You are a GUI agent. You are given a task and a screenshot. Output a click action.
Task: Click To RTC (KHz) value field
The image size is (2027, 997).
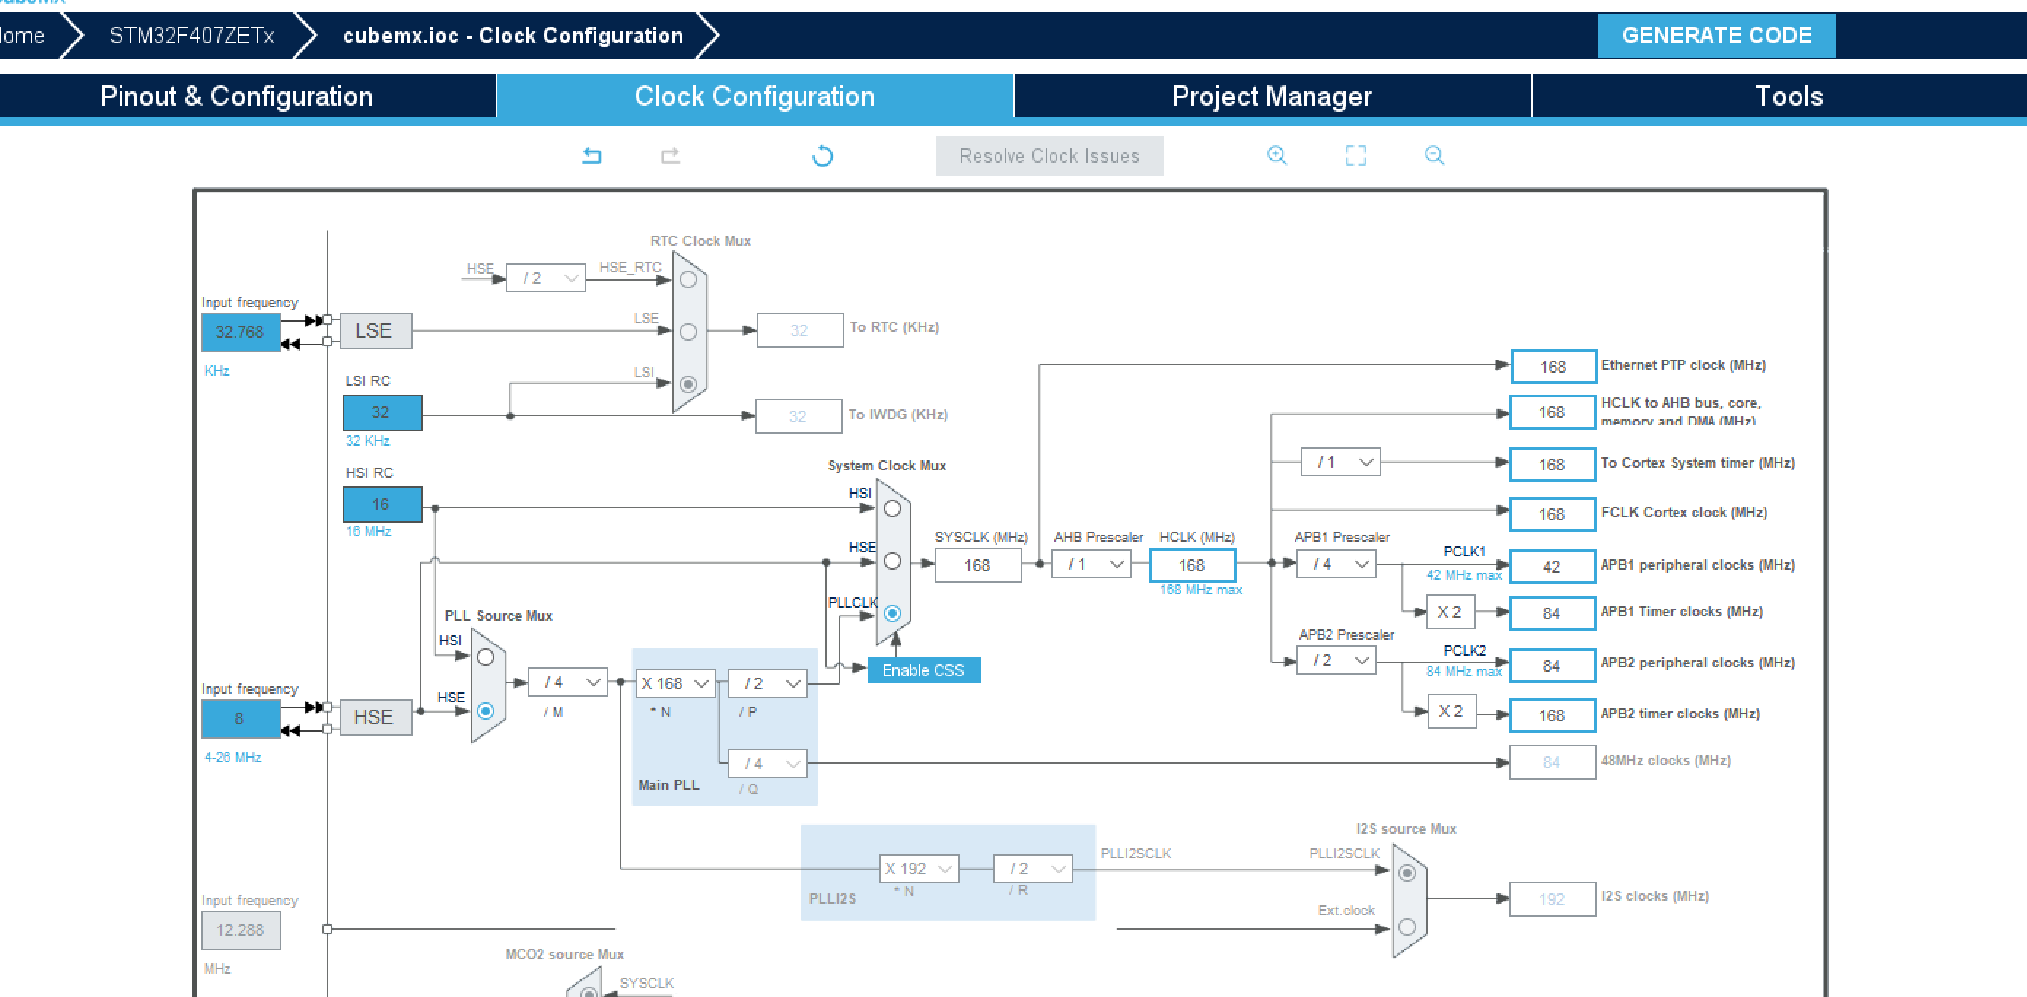coord(801,330)
